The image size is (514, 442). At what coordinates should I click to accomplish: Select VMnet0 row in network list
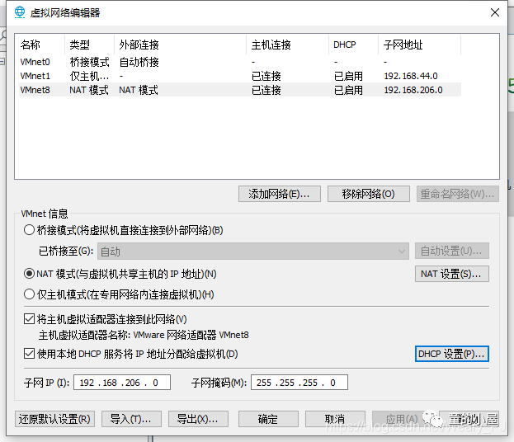click(x=240, y=62)
